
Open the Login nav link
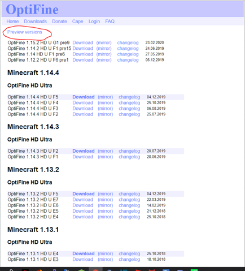pos(94,21)
